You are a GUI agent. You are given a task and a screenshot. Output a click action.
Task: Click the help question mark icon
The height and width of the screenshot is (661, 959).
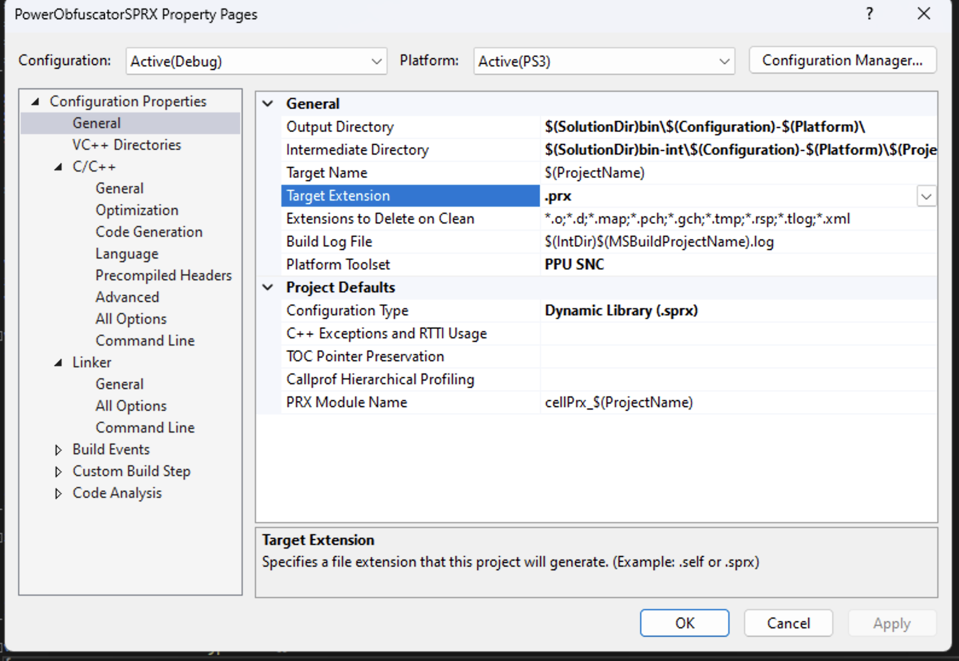pyautogui.click(x=870, y=13)
